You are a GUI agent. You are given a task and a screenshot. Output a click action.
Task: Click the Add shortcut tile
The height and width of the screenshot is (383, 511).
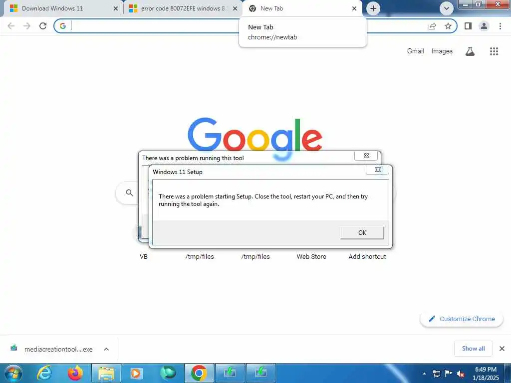(367, 257)
